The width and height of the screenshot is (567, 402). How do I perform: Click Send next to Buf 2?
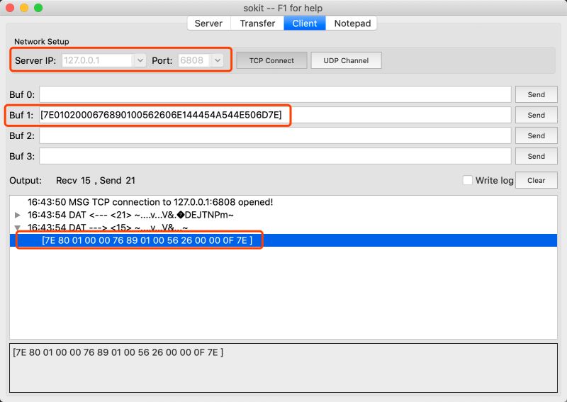[536, 135]
